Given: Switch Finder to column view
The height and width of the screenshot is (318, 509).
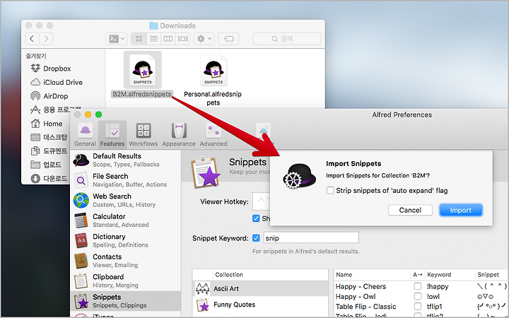Looking at the screenshot, I should tap(168, 39).
